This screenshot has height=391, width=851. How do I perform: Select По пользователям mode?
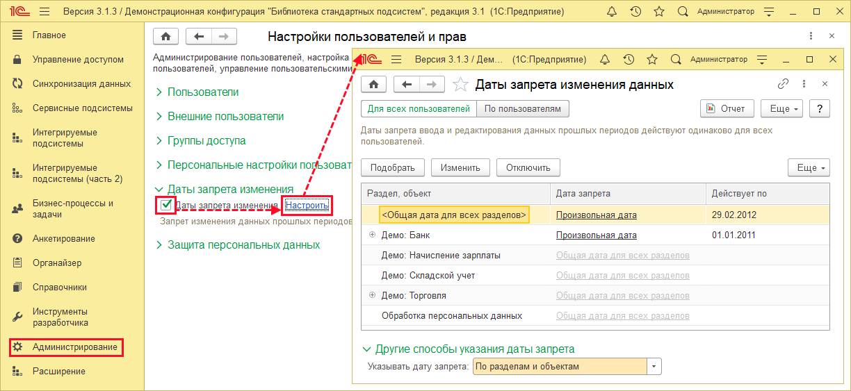[522, 109]
